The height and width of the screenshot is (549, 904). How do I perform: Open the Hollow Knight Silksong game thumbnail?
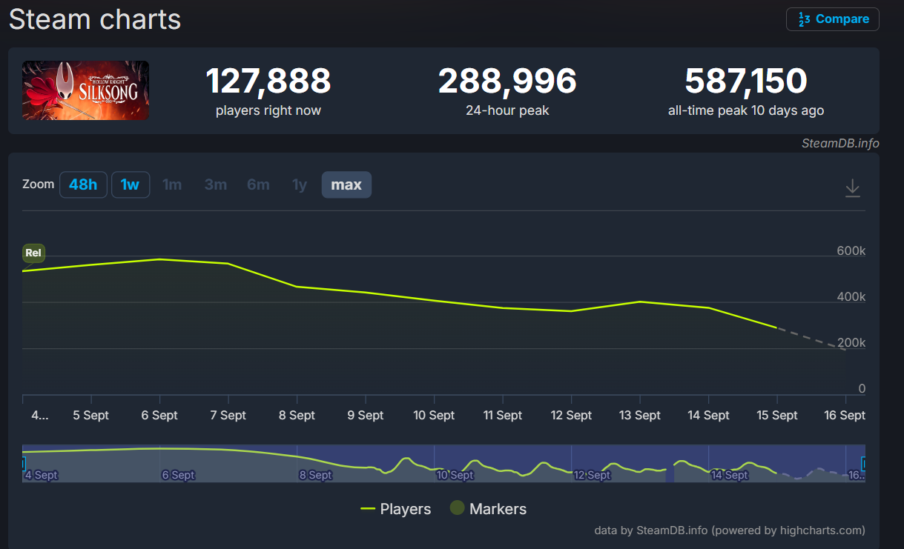click(x=85, y=90)
